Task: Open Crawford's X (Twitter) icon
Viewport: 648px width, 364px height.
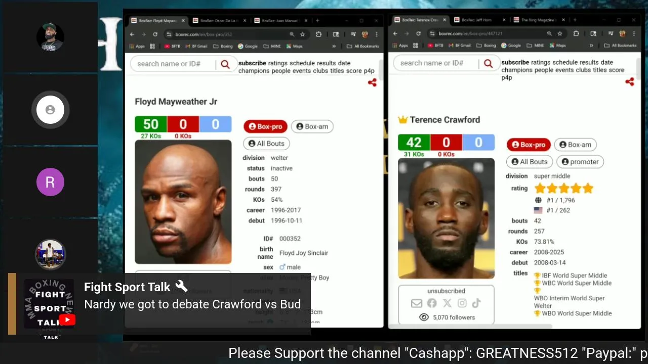Action: click(447, 303)
